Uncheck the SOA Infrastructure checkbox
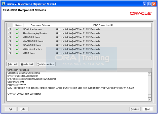158x114 pixels. point(9,29)
